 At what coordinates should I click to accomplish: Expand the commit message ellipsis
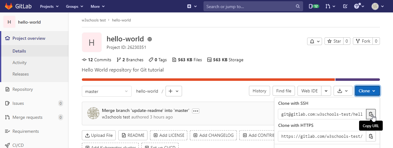coord(195,111)
